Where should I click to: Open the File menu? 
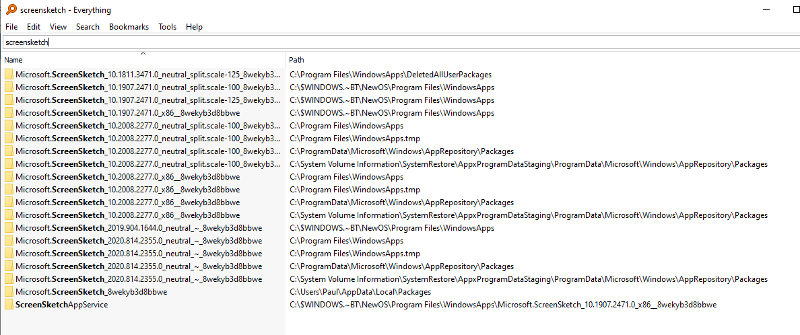tap(11, 27)
